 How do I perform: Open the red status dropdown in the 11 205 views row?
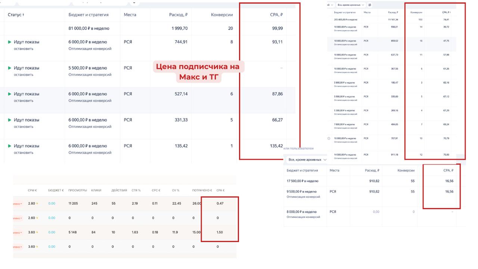tap(18, 204)
